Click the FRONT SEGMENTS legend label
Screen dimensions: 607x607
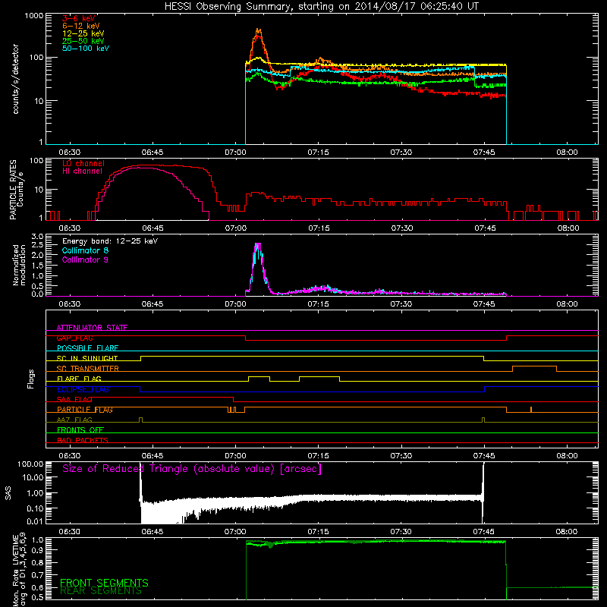pos(104,583)
